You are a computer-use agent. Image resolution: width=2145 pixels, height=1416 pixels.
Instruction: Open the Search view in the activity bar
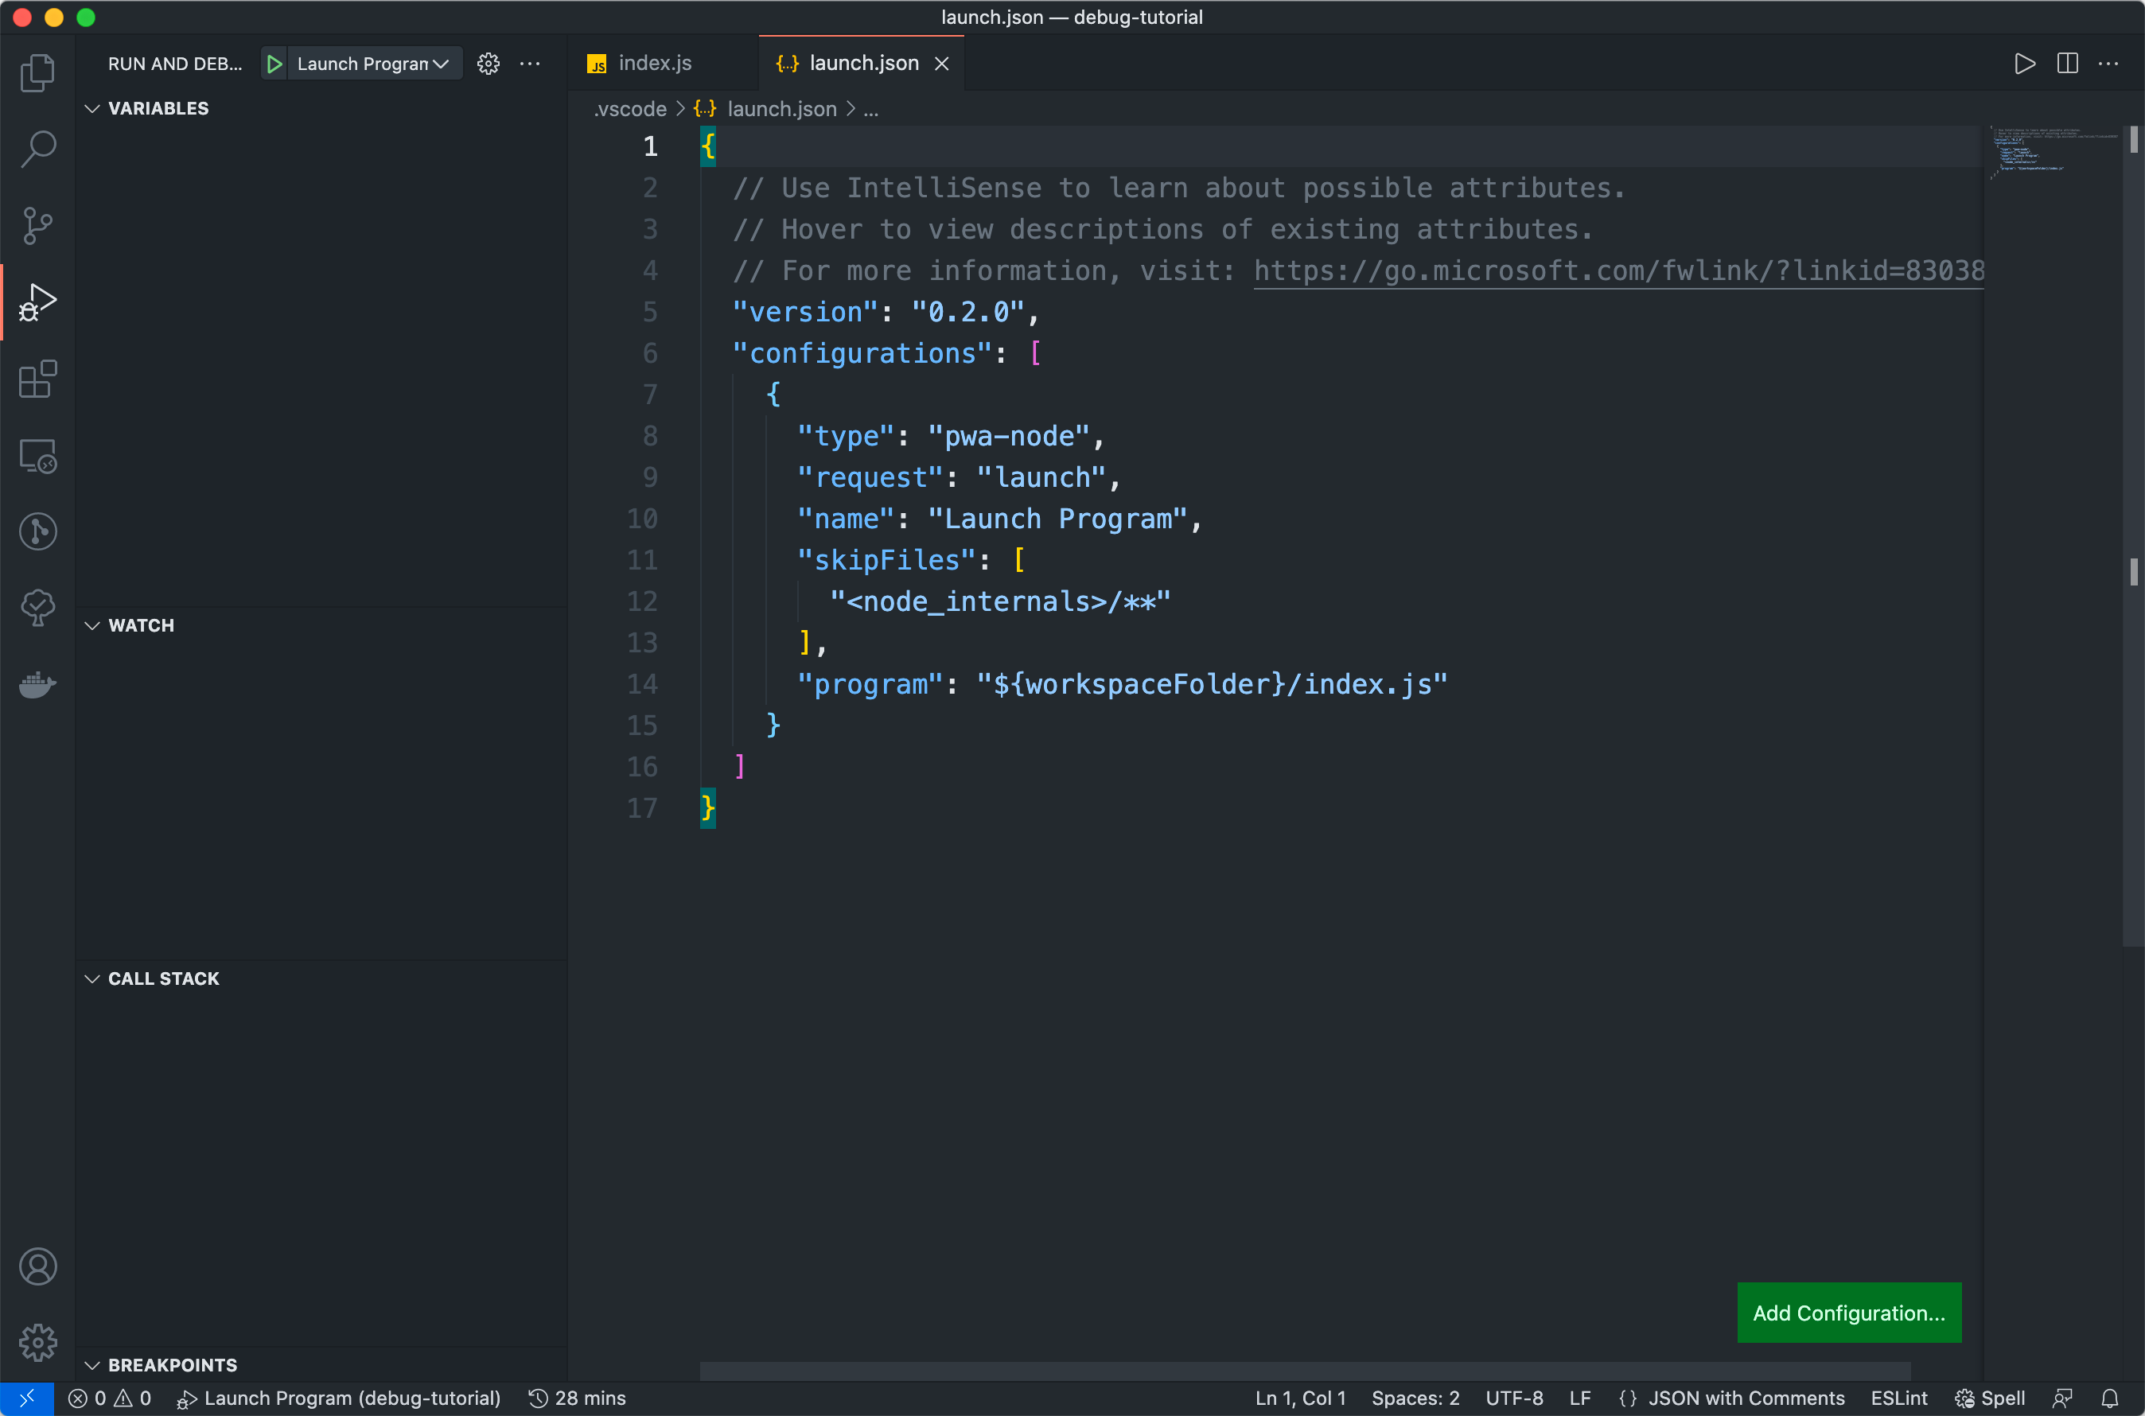(x=37, y=149)
